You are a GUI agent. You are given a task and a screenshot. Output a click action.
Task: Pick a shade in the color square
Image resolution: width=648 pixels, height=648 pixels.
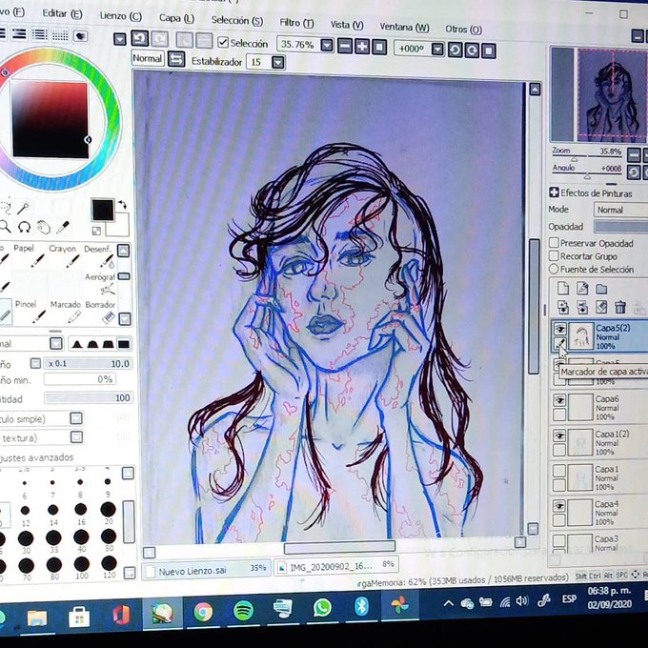coord(51,120)
